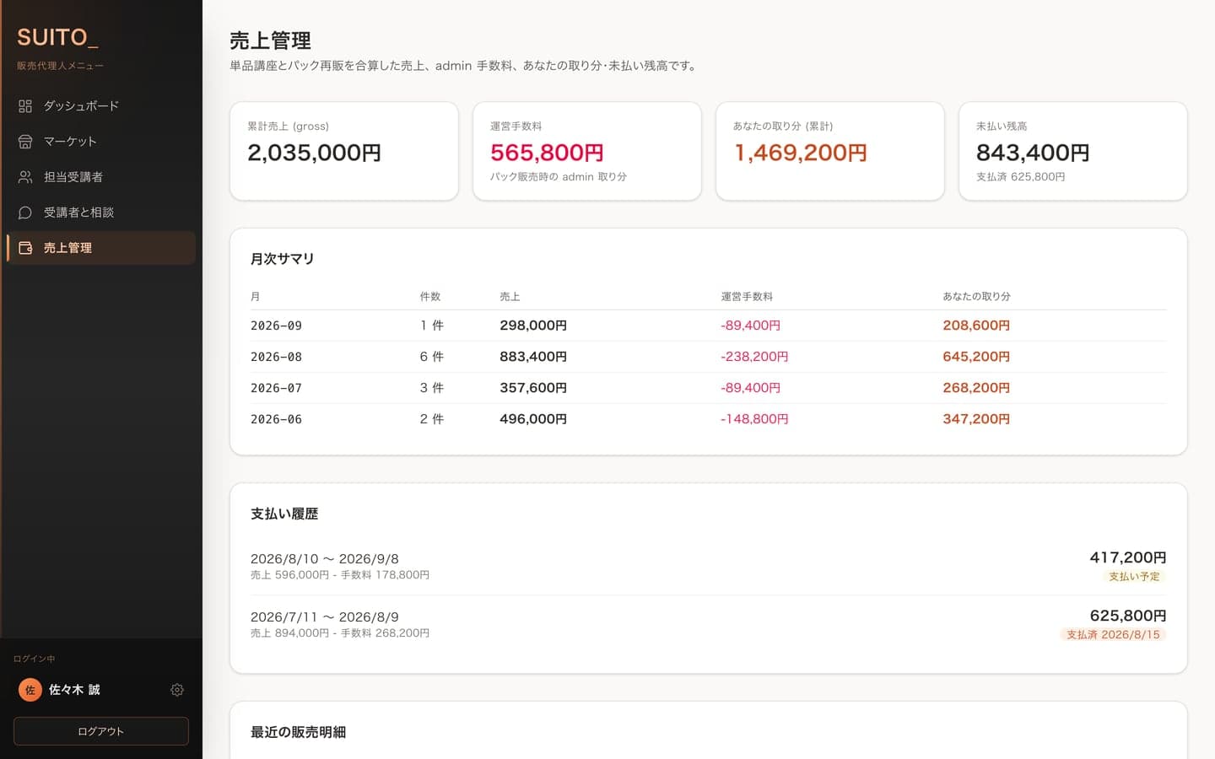Viewport: 1215px width, 759px height.
Task: Click the 347,200円 share cell
Action: pyautogui.click(x=976, y=419)
